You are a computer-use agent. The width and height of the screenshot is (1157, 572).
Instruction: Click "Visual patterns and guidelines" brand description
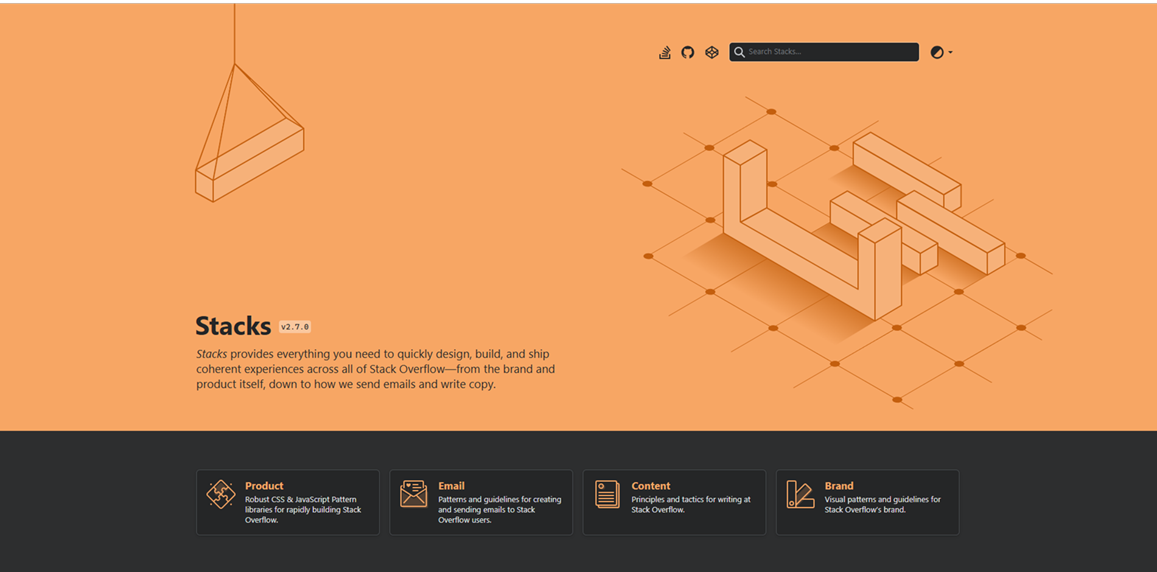883,504
